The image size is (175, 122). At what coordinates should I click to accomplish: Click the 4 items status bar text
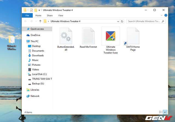28,112
